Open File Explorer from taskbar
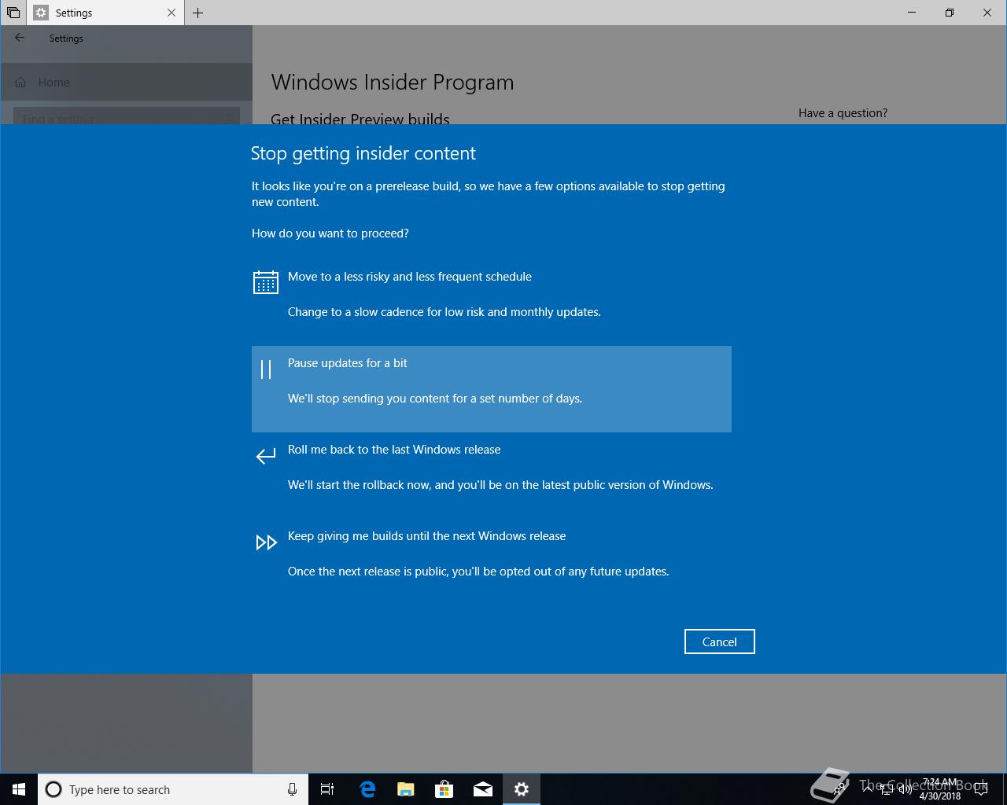1007x805 pixels. 406,789
